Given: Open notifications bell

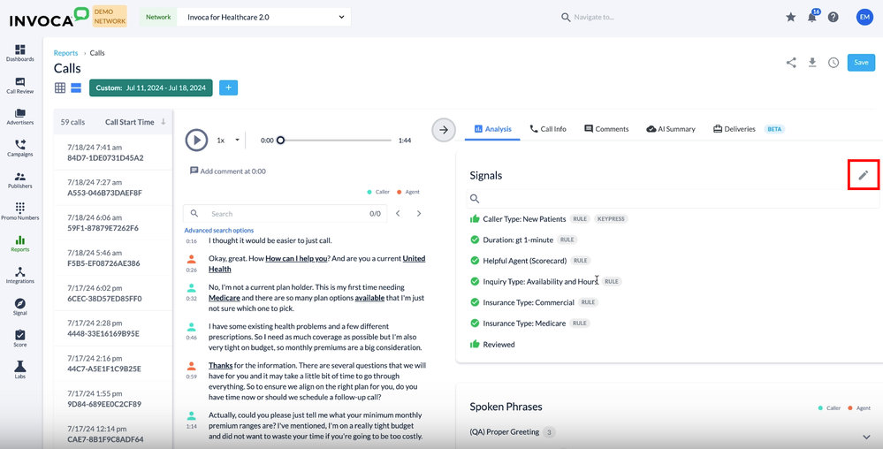Looking at the screenshot, I should pyautogui.click(x=812, y=17).
